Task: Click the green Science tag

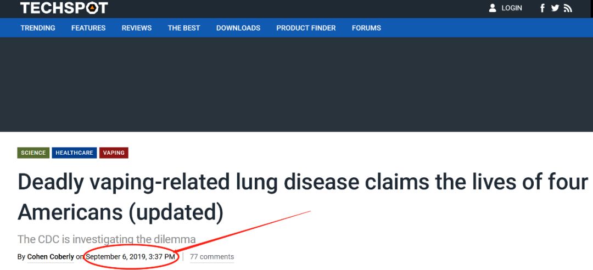Action: (33, 153)
